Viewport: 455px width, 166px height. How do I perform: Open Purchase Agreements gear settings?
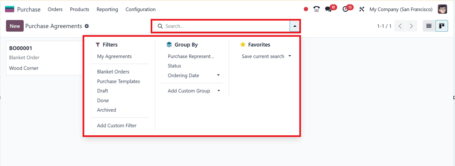coord(87,26)
